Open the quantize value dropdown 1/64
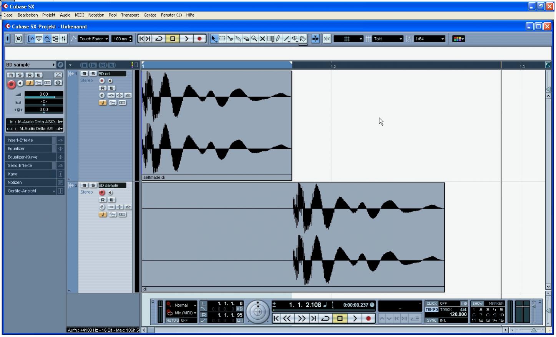This screenshot has height=337, width=556. [429, 39]
